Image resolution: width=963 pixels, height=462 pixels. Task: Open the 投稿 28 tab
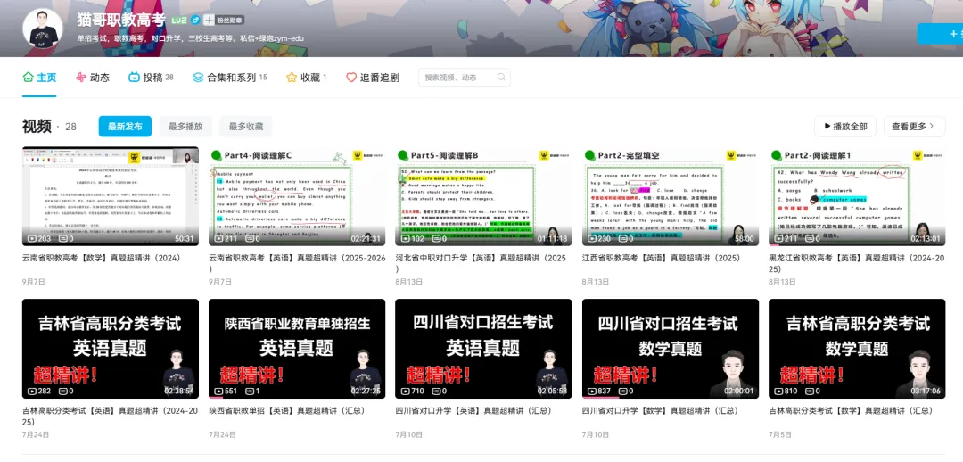[x=151, y=78]
